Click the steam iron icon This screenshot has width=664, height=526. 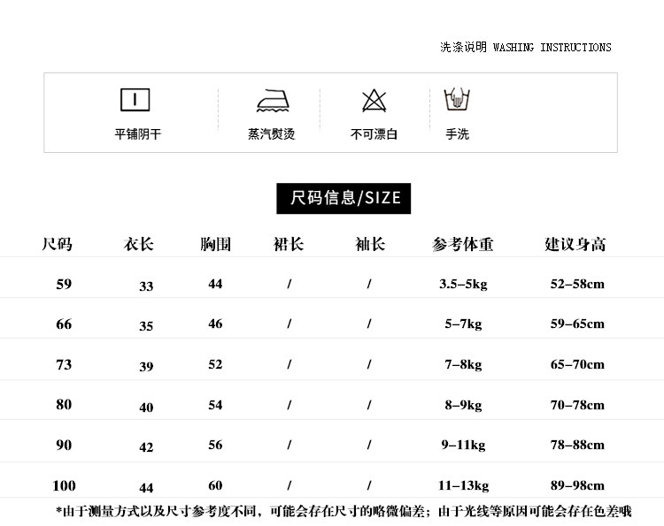[274, 101]
